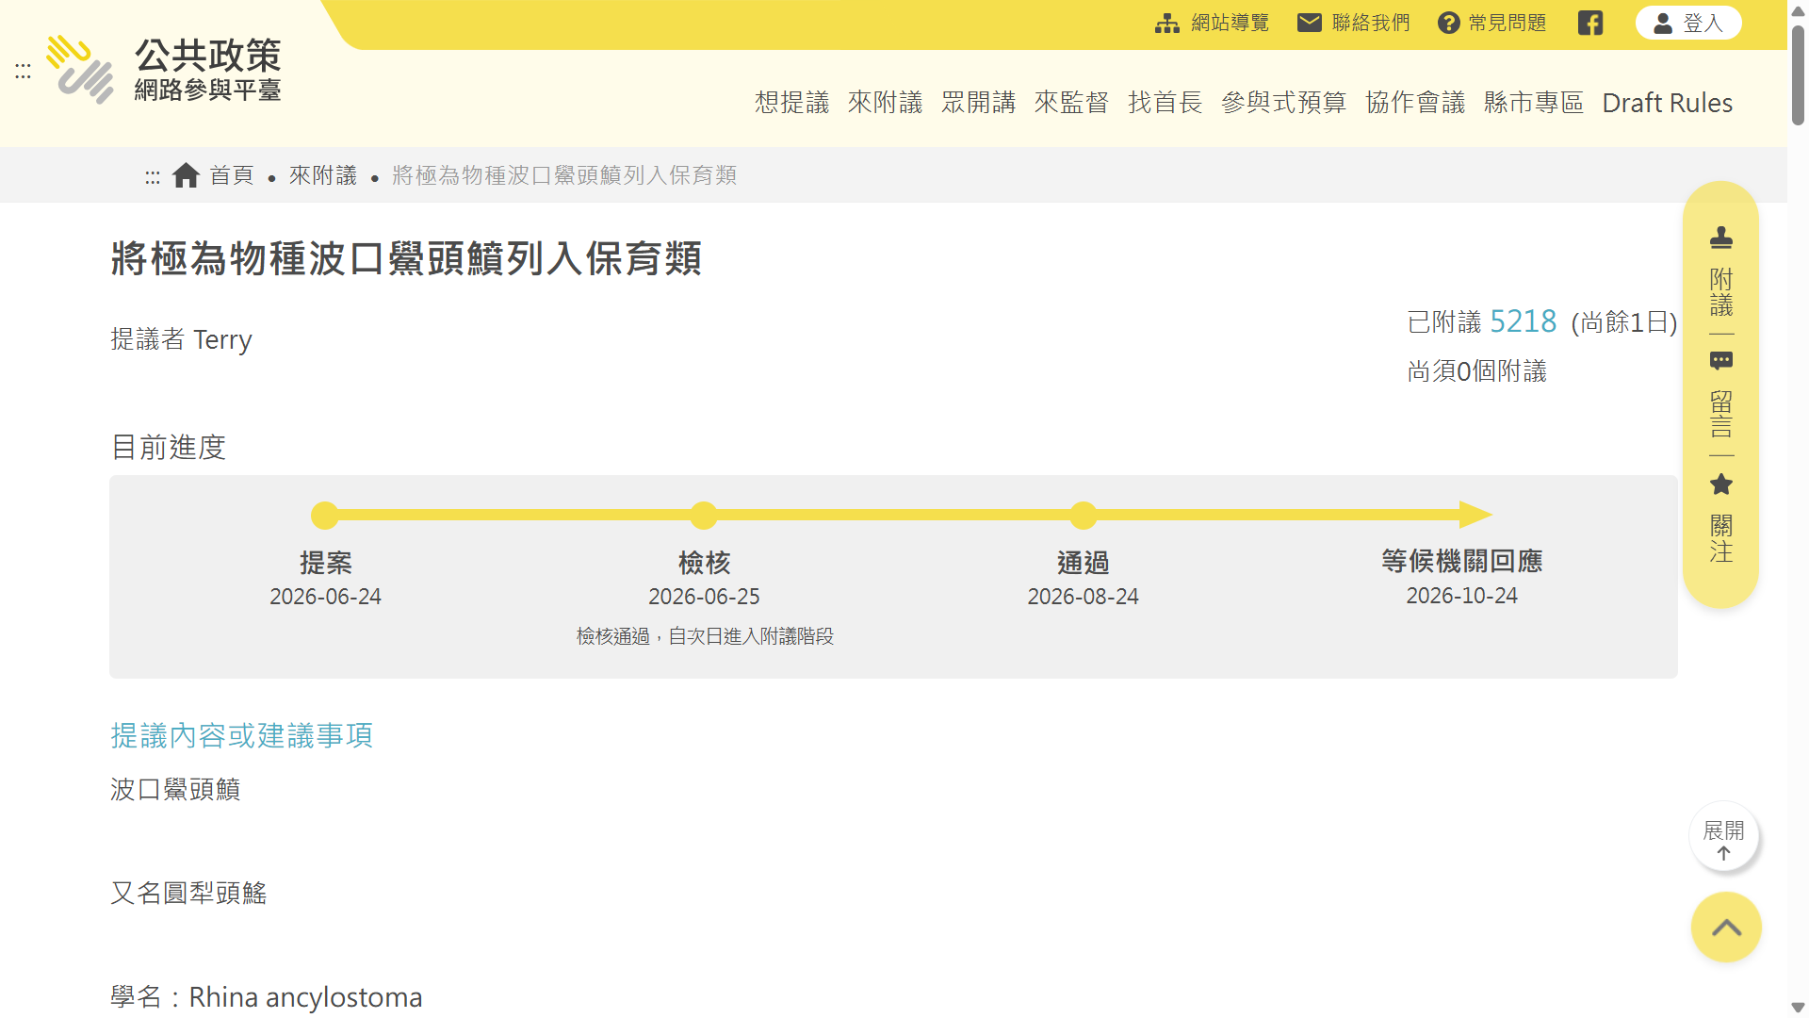Open the Facebook page icon
Screen dimensions: 1809x1018
click(1590, 23)
